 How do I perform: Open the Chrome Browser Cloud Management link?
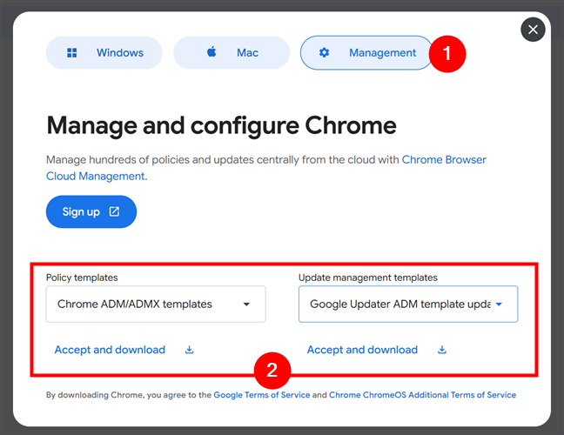coord(266,168)
